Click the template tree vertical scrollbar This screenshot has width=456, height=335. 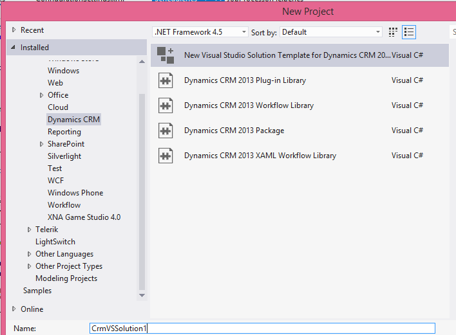click(x=142, y=193)
